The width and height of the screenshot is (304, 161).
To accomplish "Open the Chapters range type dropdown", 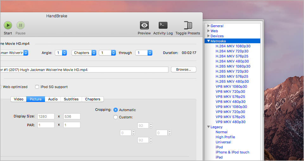I will click(x=84, y=53).
